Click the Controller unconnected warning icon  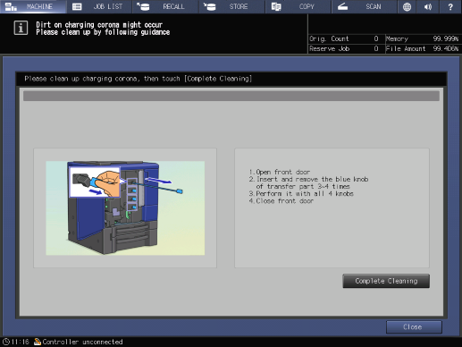38,342
